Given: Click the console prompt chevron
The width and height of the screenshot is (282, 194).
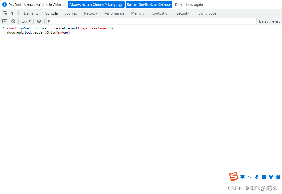Looking at the screenshot, I should pos(3,28).
